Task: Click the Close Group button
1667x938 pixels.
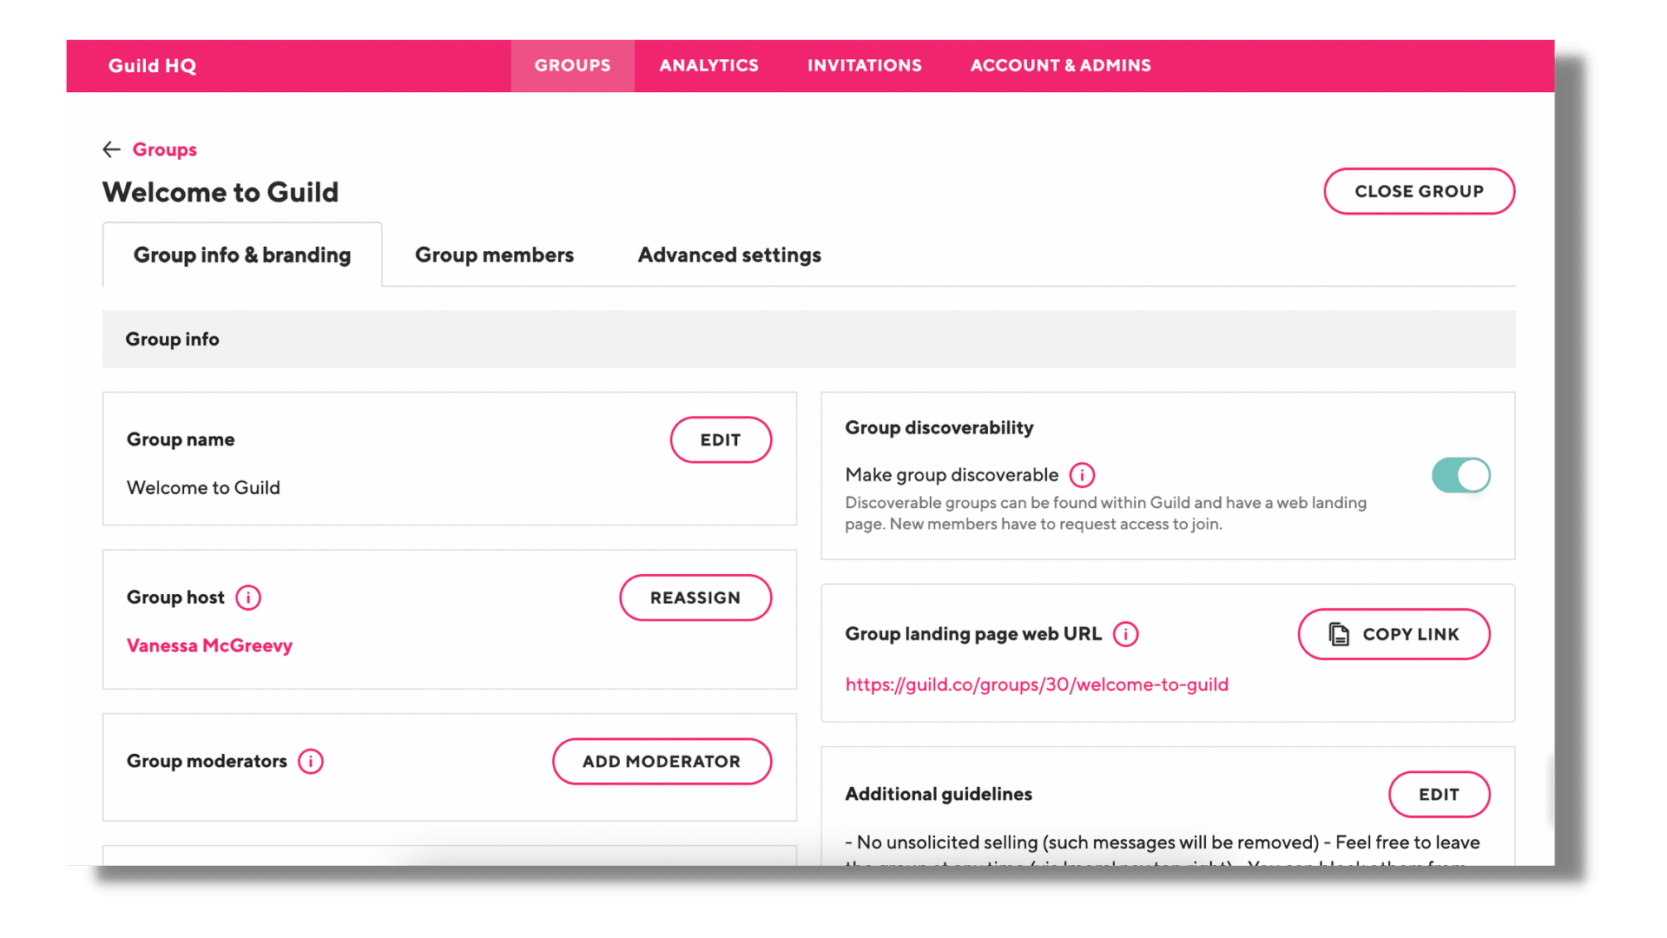Action: [x=1419, y=191]
